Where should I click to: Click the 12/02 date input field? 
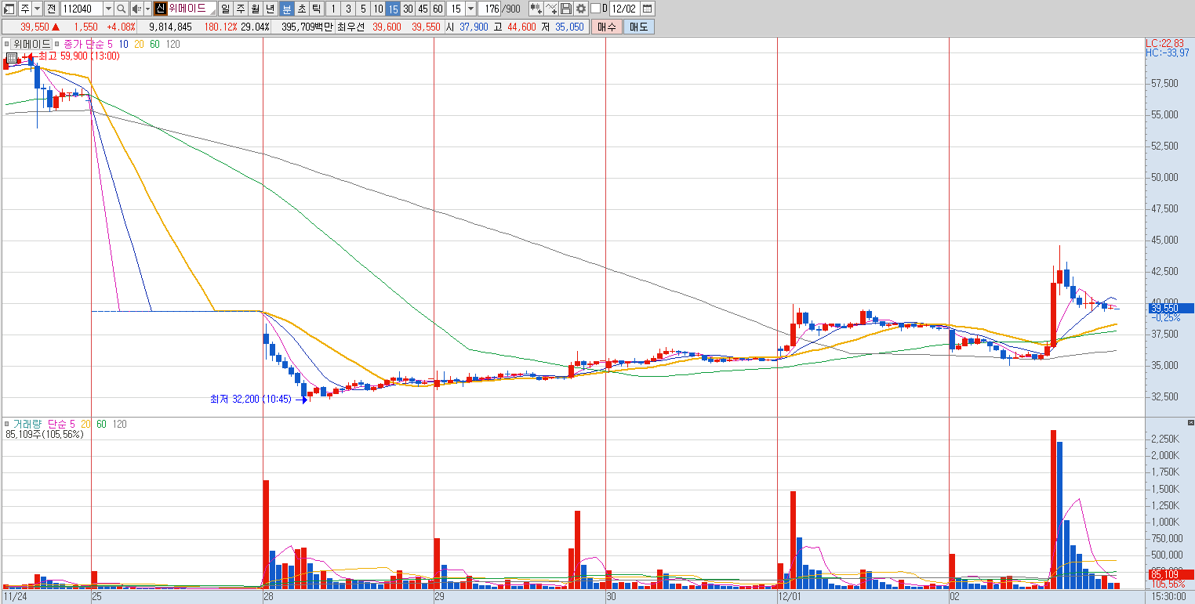click(623, 9)
